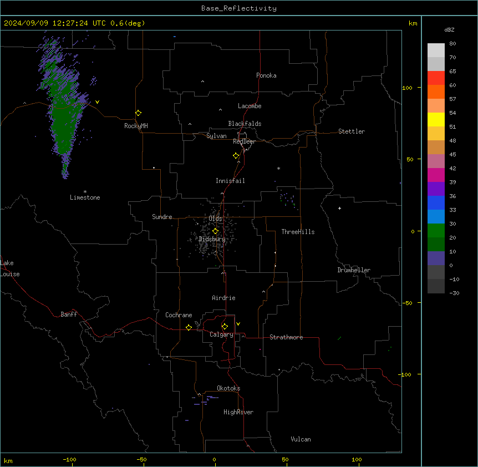Image resolution: width=478 pixels, height=467 pixels.
Task: Click the yellow v marker near the green echo
Action: tap(97, 102)
